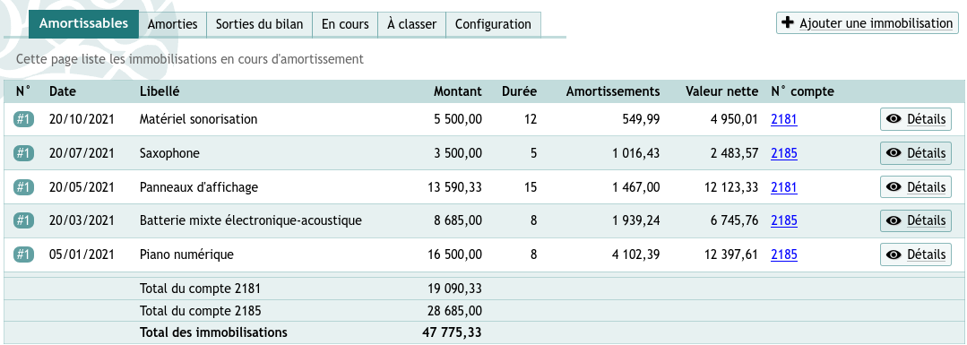Viewport: 967px width, 345px height.
Task: Open account 2185 for Piano numérique
Action: (784, 254)
